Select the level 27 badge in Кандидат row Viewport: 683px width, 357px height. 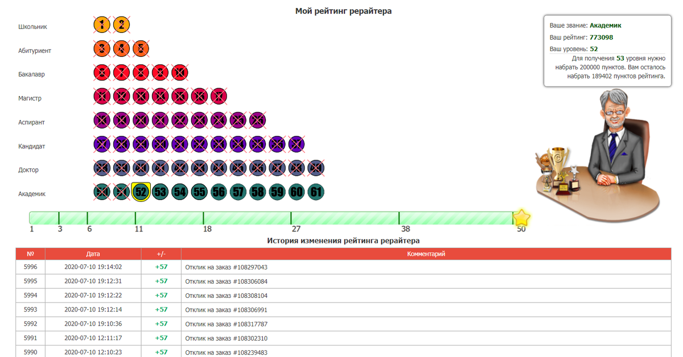click(x=102, y=144)
